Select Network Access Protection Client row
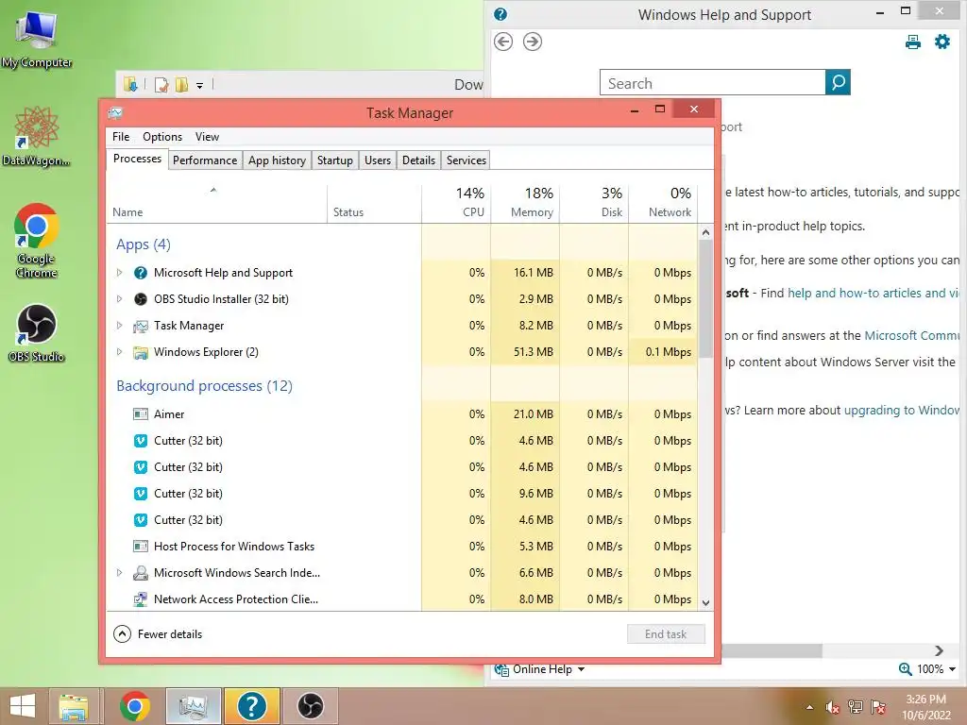The width and height of the screenshot is (967, 725). tap(402, 599)
